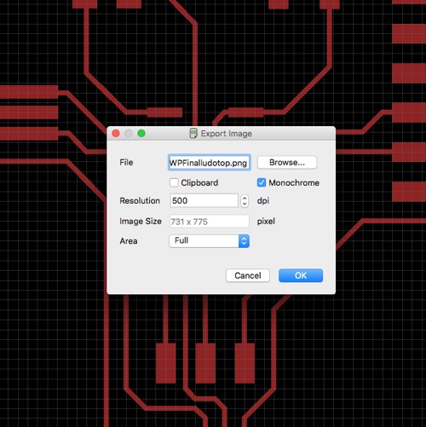Click the OK button to export
The width and height of the screenshot is (426, 427).
point(301,275)
